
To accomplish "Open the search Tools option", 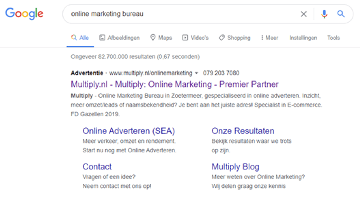I will (334, 38).
